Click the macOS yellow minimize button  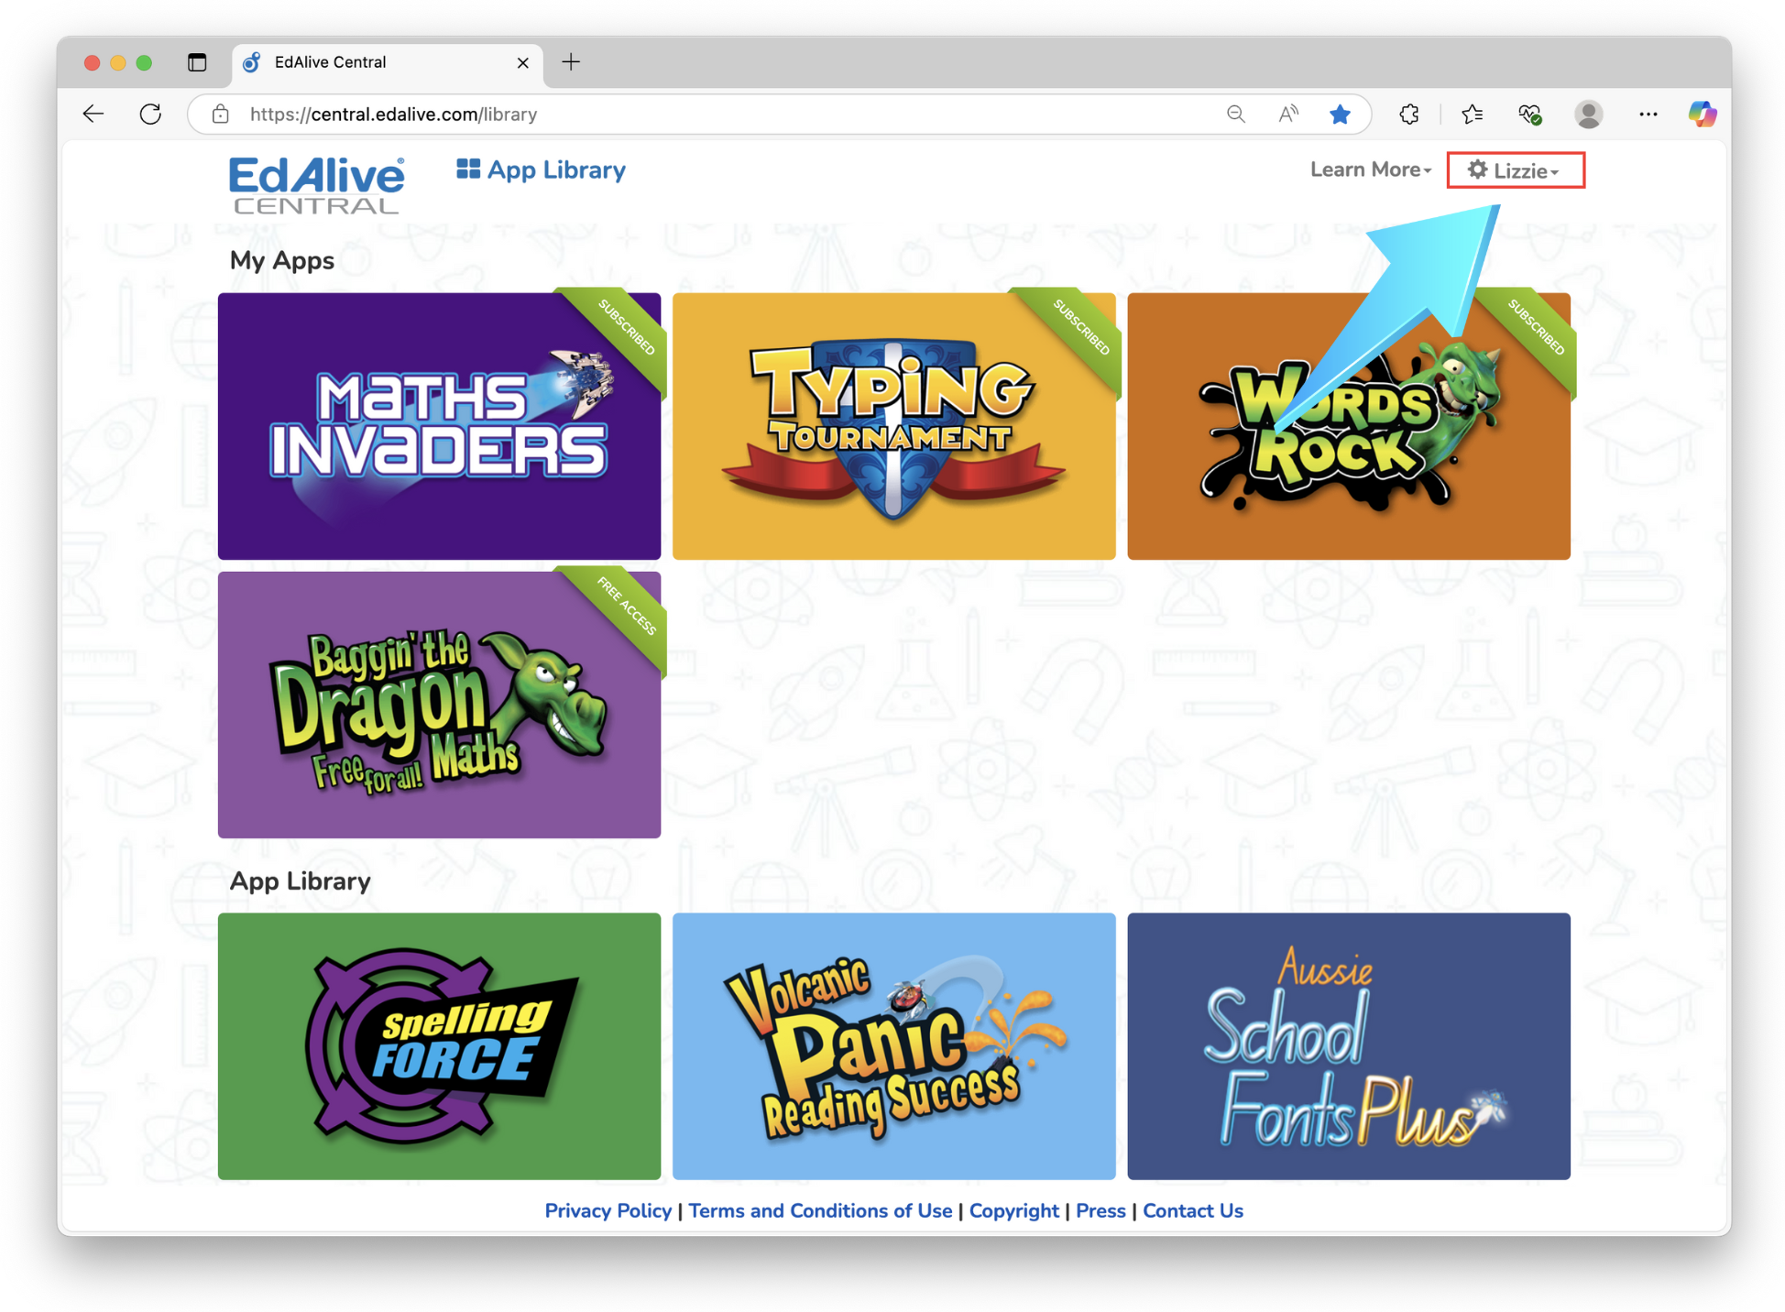[x=117, y=62]
